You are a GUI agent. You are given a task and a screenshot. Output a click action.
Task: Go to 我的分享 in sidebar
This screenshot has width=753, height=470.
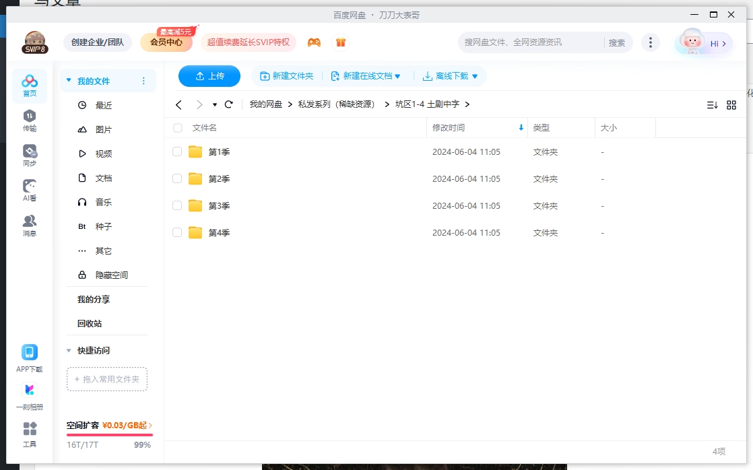[x=94, y=299]
